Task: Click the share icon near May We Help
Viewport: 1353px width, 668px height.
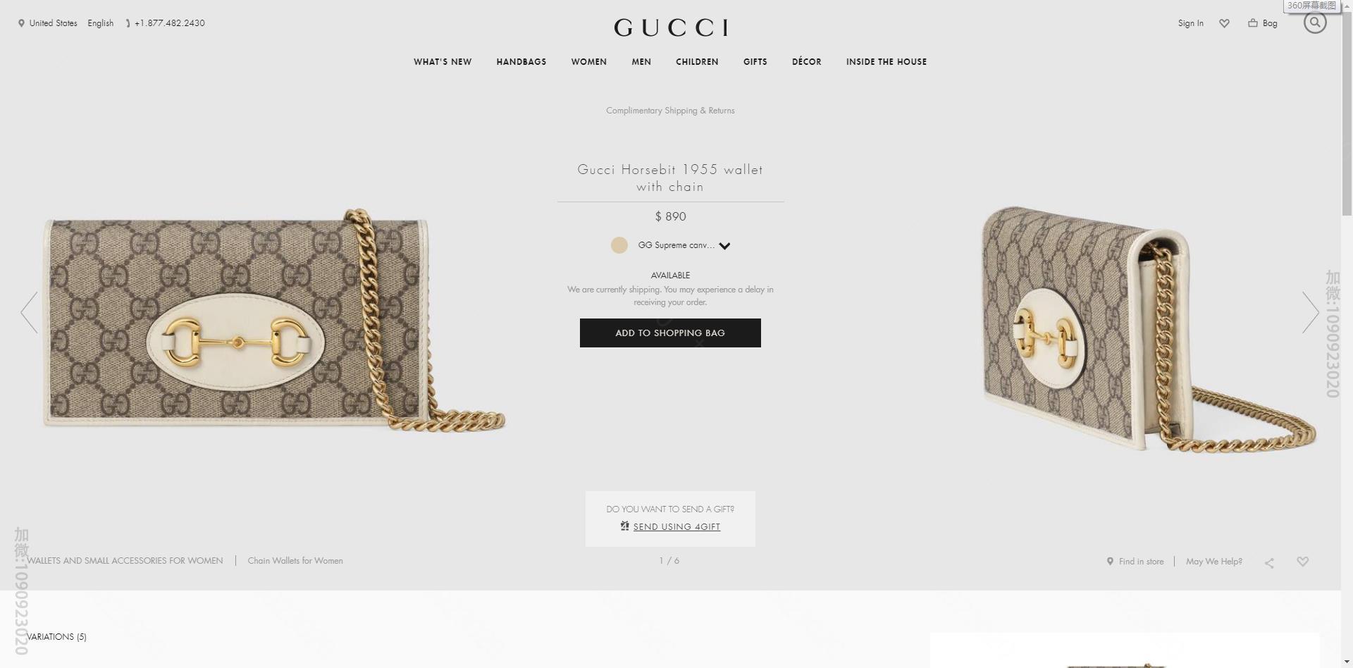Action: click(x=1269, y=562)
